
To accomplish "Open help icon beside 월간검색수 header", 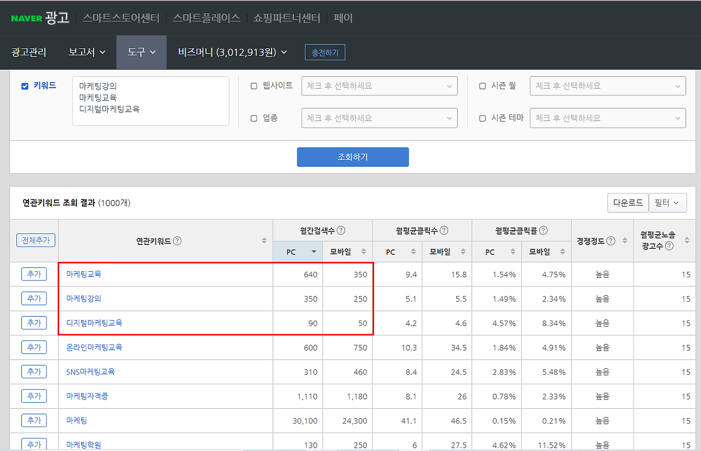I will coord(341,231).
